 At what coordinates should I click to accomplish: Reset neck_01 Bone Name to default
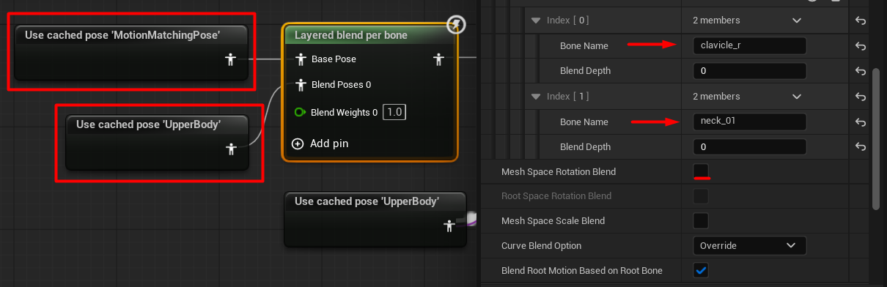point(861,122)
